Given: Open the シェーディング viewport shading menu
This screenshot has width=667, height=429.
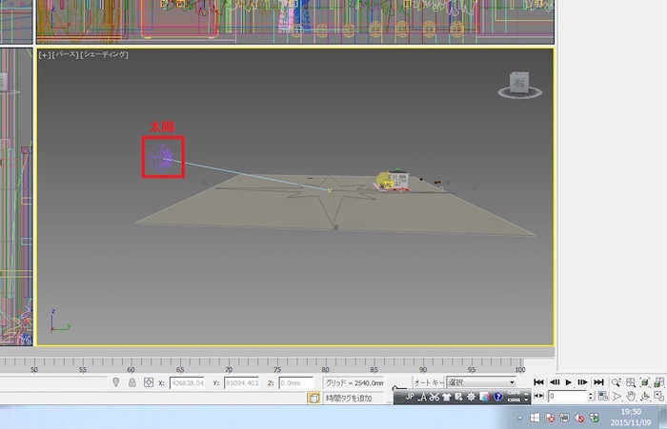Looking at the screenshot, I should coord(104,54).
